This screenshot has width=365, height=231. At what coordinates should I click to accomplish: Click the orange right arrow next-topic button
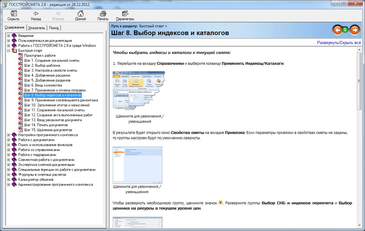point(355,30)
